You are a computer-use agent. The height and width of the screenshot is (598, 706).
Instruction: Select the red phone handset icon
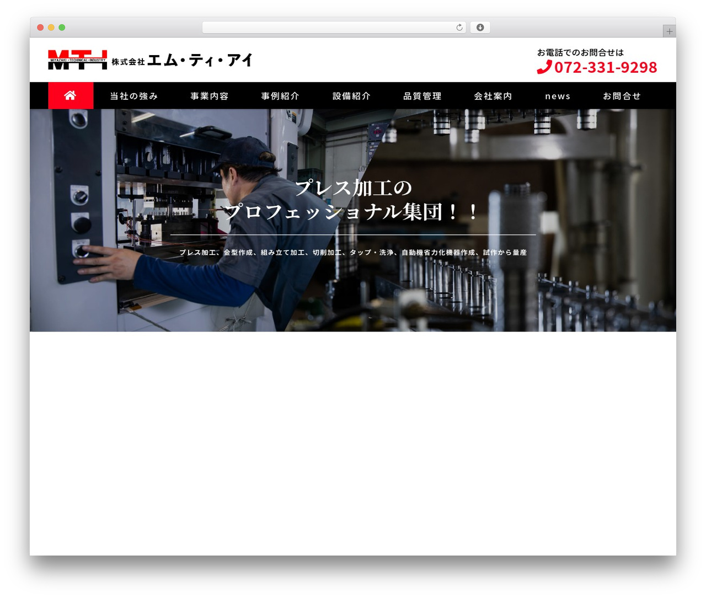pyautogui.click(x=544, y=67)
